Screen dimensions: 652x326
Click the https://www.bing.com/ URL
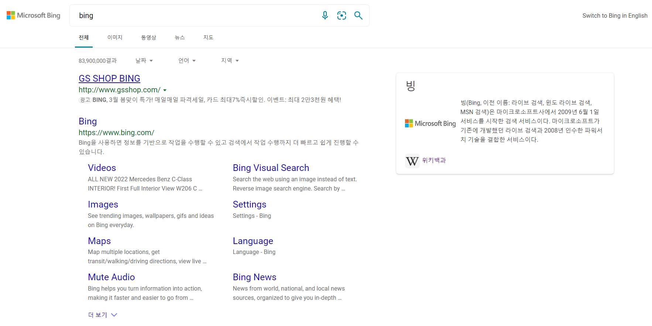click(x=116, y=133)
